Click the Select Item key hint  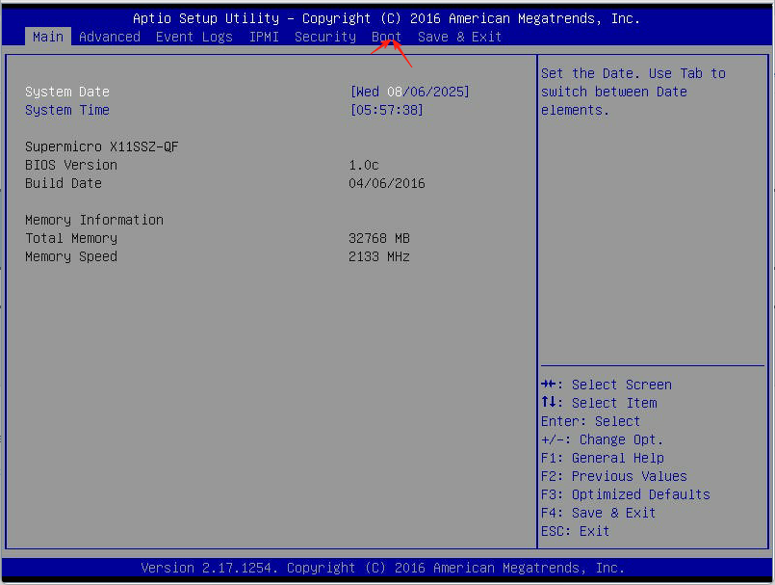pos(599,403)
